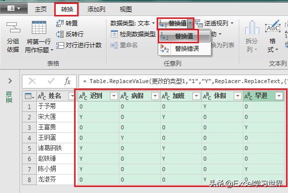Expand the 逆透视列 dropdown arrow
This screenshot has width=288, height=193.
tap(232, 23)
